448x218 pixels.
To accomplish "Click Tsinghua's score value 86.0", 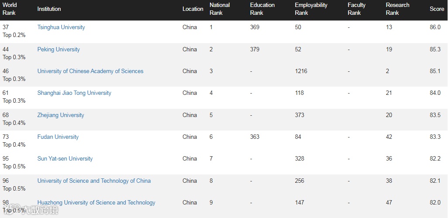I will pos(435,27).
